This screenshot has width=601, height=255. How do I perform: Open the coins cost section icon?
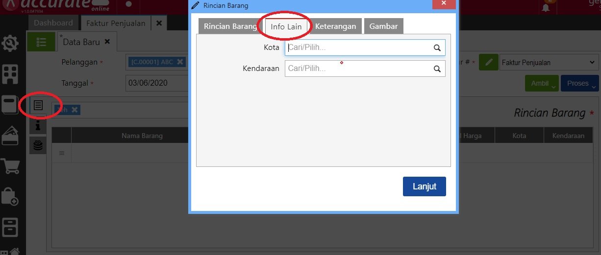point(38,145)
